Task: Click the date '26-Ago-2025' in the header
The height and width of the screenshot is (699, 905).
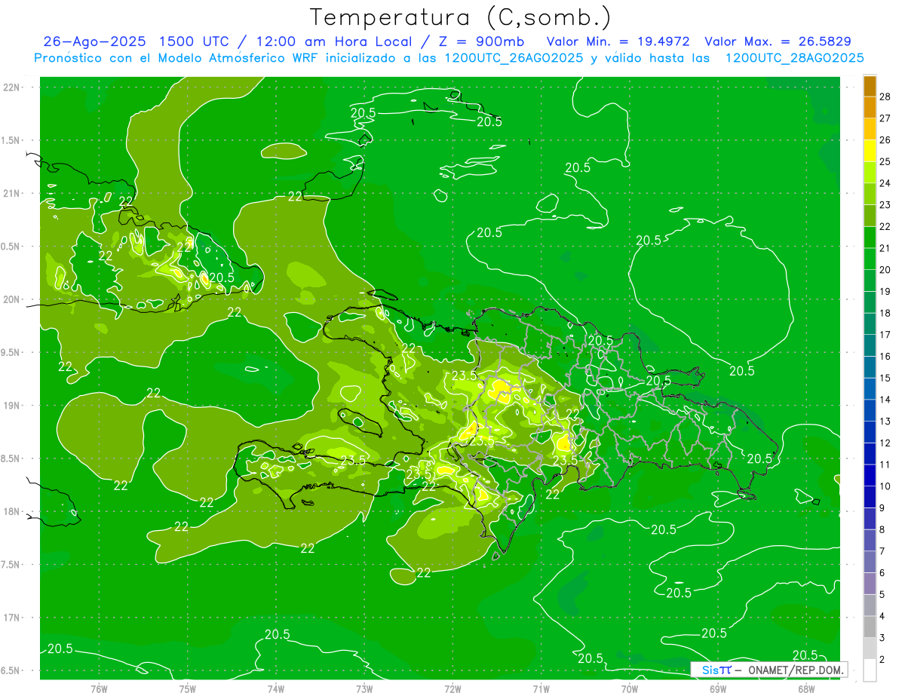Action: (95, 42)
